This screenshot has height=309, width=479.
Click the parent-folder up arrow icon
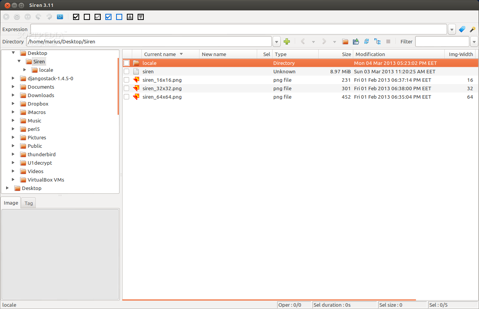click(x=356, y=41)
